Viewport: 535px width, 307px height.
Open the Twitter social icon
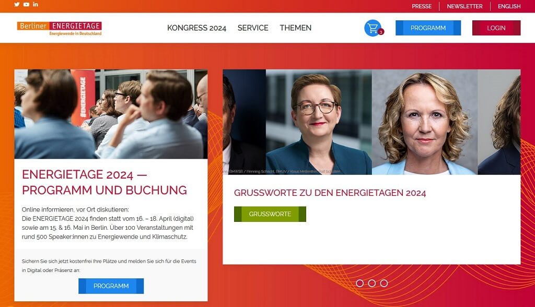(x=17, y=4)
